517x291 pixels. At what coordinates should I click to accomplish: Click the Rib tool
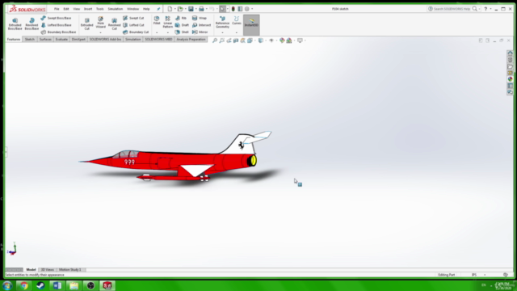click(x=181, y=18)
